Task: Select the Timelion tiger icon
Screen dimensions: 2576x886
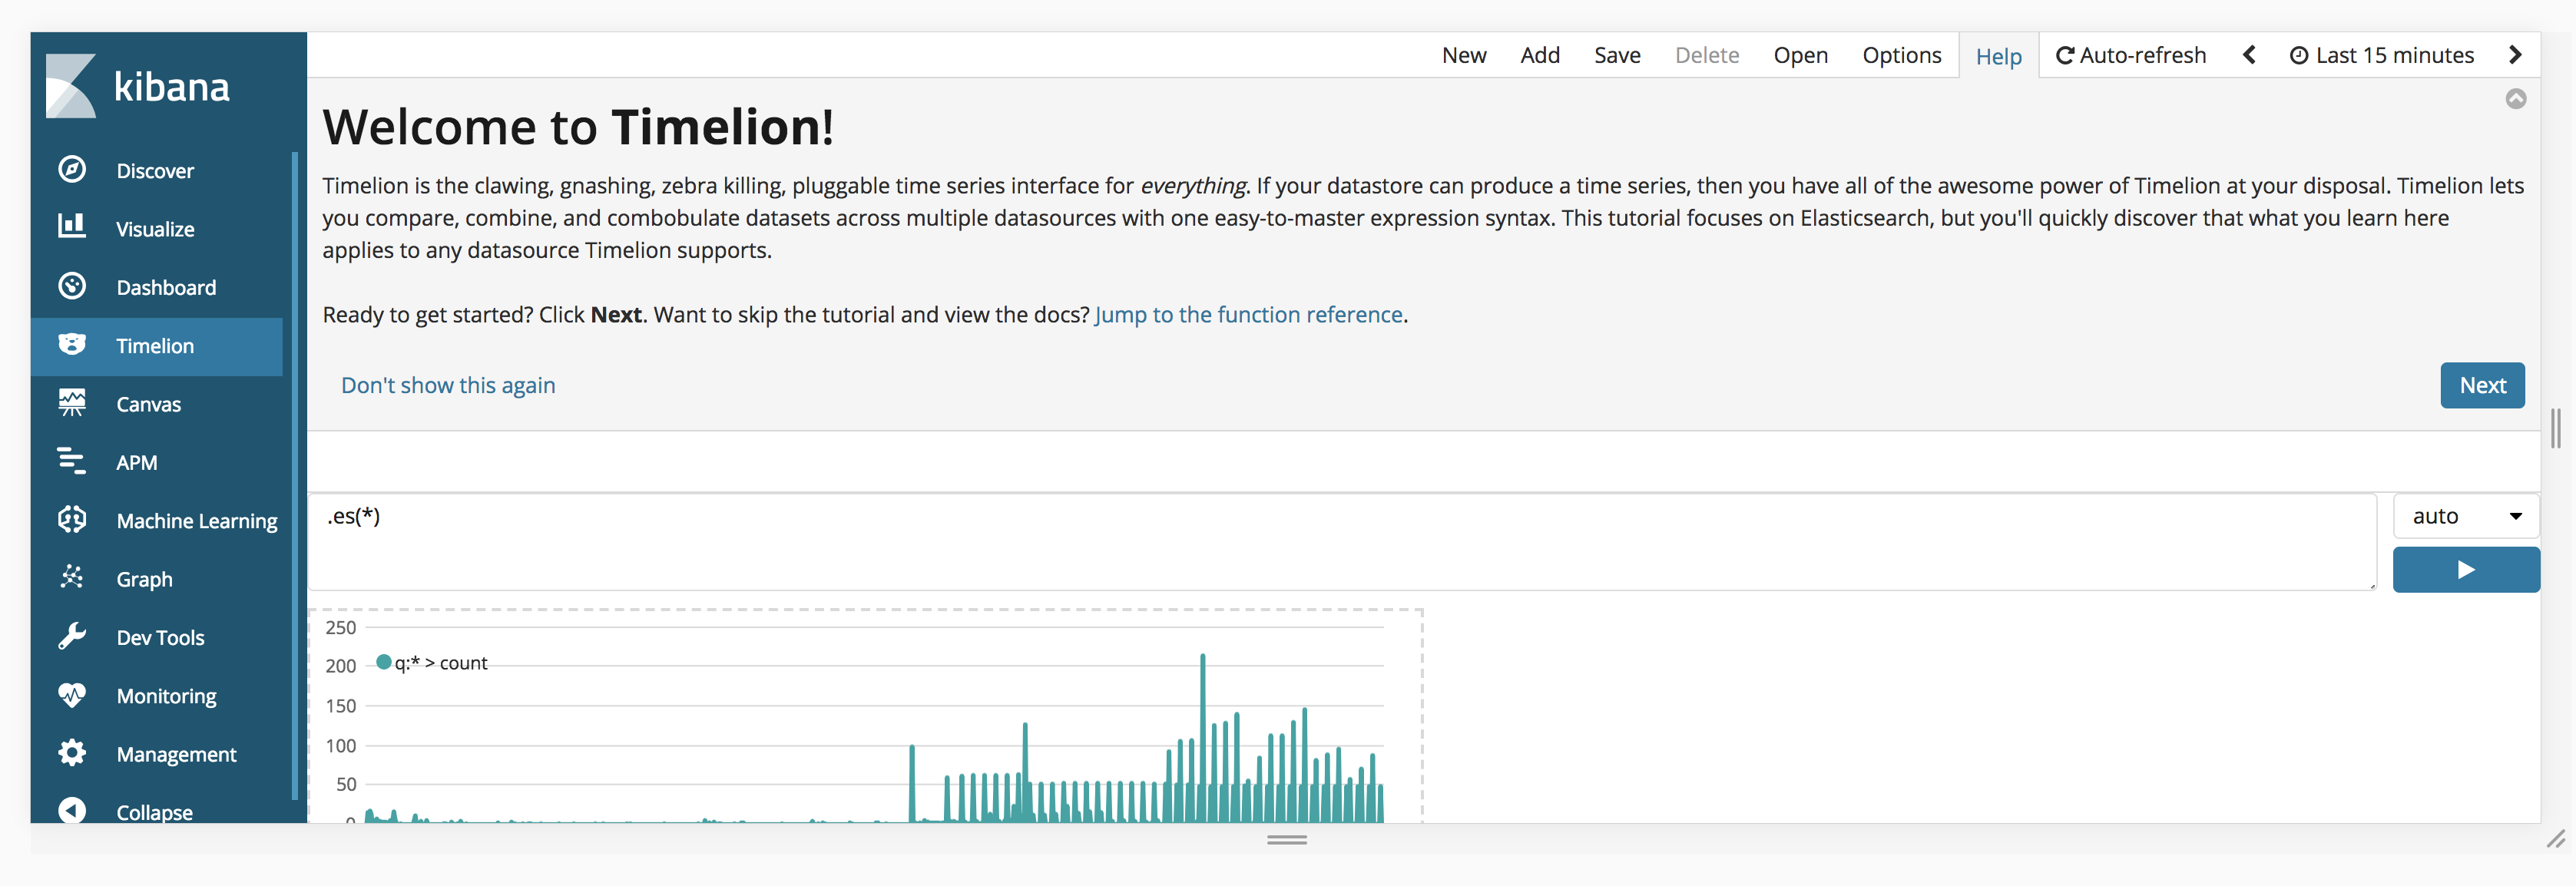Action: coord(71,344)
